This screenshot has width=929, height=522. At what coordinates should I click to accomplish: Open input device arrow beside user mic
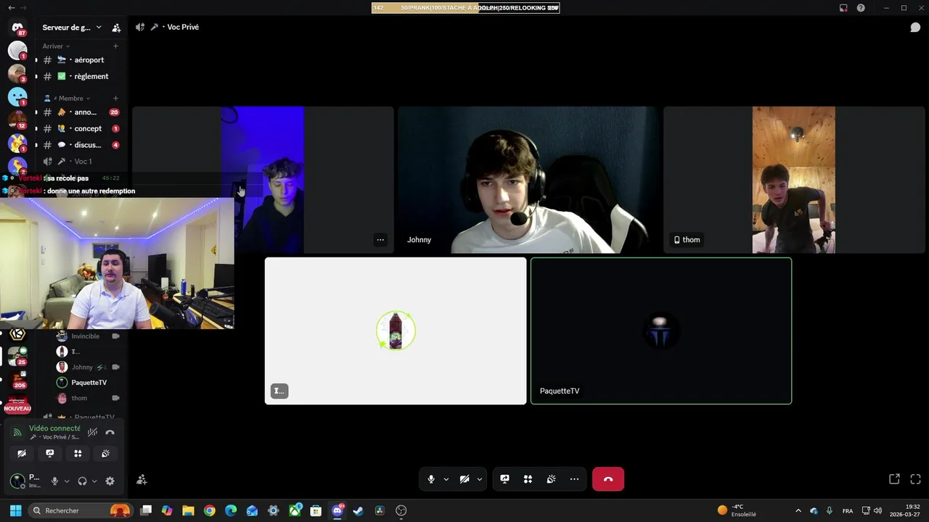pyautogui.click(x=66, y=481)
